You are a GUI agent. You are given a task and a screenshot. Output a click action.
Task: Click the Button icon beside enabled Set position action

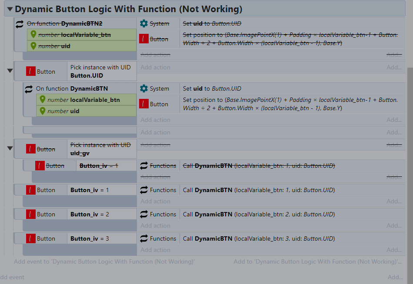(144, 104)
